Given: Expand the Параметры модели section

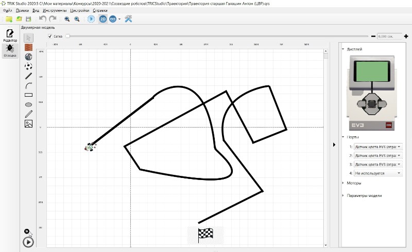Looking at the screenshot, I should point(364,195).
